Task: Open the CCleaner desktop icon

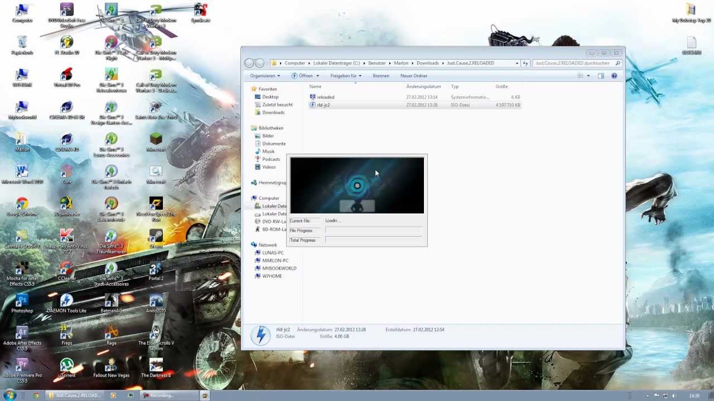Action: tap(66, 271)
